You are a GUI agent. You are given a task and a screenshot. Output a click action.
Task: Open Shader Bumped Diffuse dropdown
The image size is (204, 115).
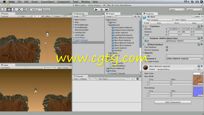coord(176,69)
